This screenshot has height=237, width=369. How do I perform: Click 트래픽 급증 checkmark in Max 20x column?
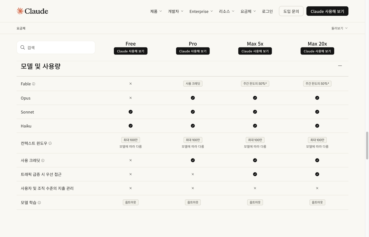coord(317,174)
